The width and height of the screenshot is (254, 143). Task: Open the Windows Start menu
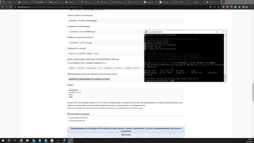(3, 140)
